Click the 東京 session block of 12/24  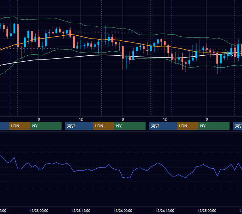tap(163, 126)
